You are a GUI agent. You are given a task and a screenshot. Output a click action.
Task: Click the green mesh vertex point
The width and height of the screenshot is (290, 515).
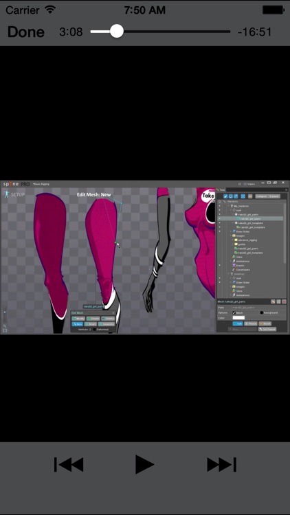[x=115, y=242]
